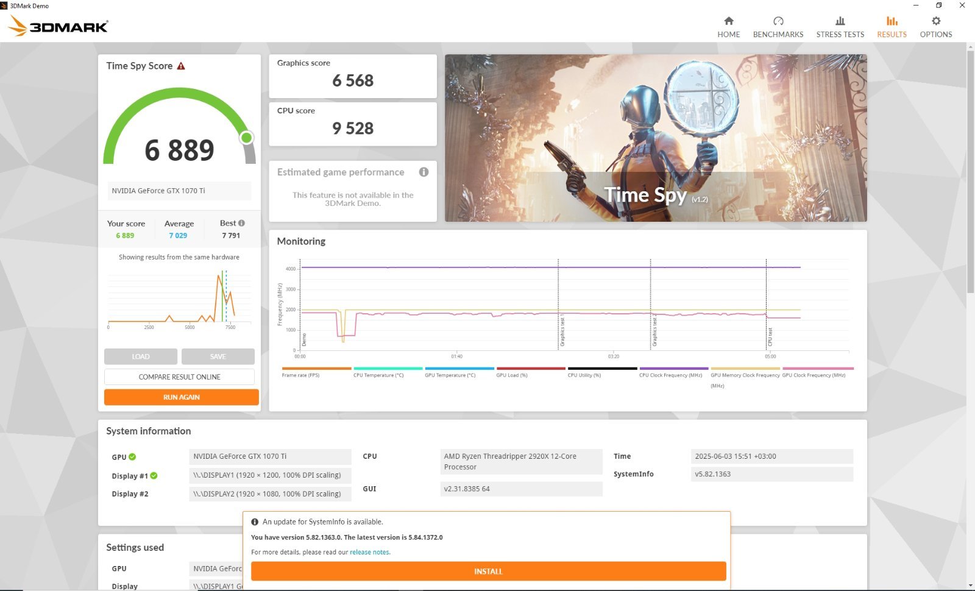Image resolution: width=975 pixels, height=591 pixels.
Task: Click the Best score 7 791
Action: pyautogui.click(x=231, y=235)
